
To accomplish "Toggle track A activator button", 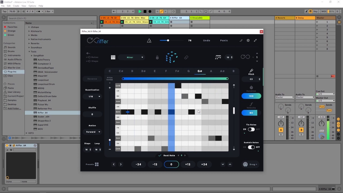I will coord(281,130).
